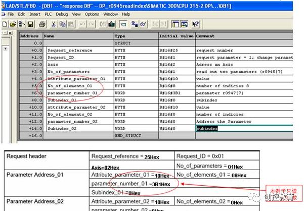Expand the tree node in left panel
Screen dimensions: 304x211
click(x=6, y=48)
